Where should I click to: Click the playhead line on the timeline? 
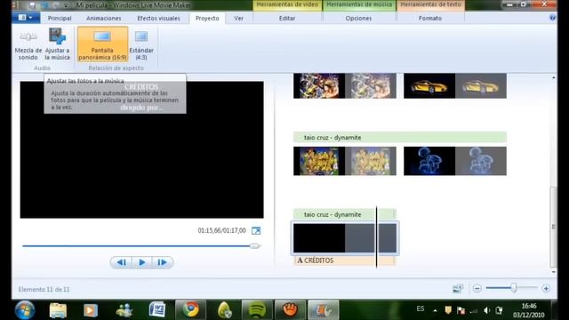[376, 236]
